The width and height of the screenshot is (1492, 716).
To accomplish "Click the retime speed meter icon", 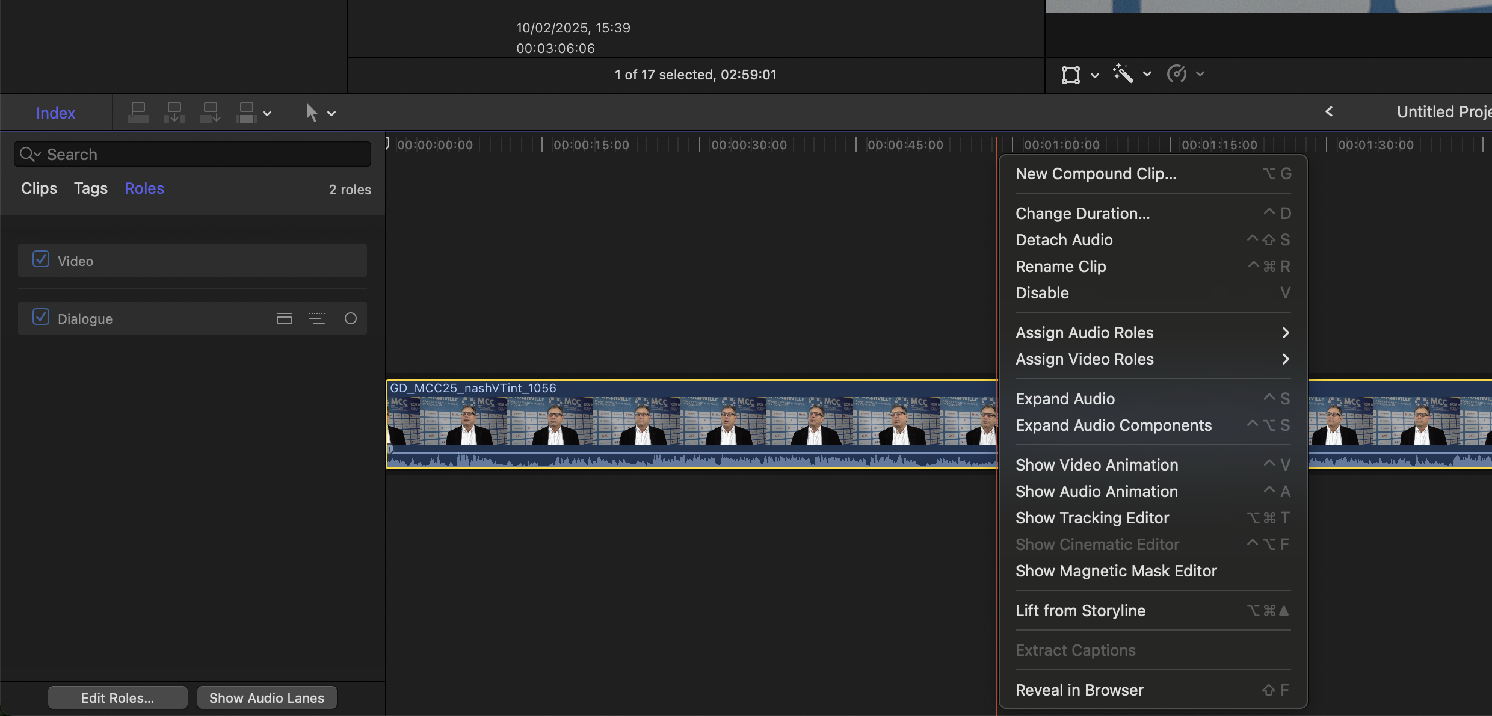I will pos(1176,74).
